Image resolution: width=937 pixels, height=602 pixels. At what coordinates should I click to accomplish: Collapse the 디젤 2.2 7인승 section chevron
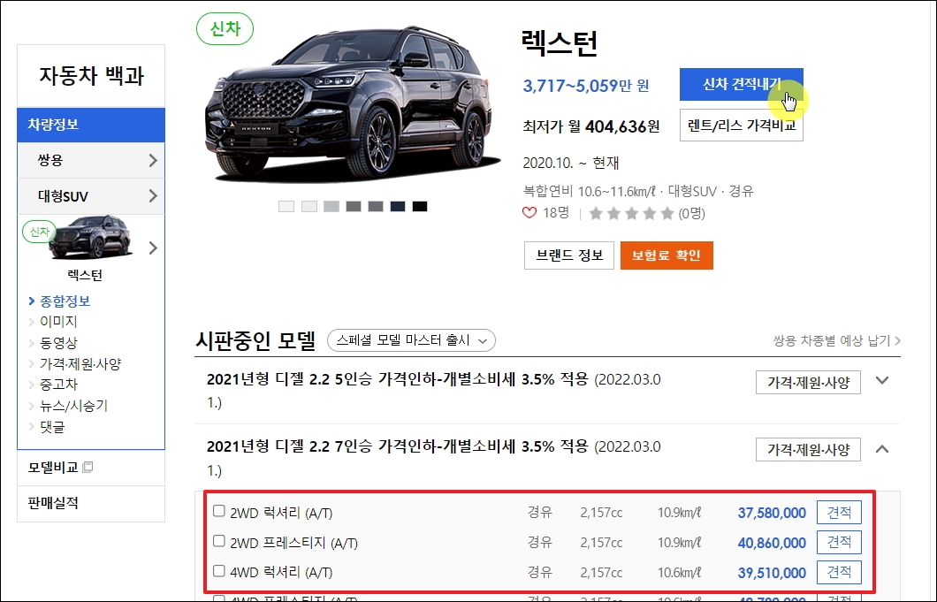click(882, 449)
